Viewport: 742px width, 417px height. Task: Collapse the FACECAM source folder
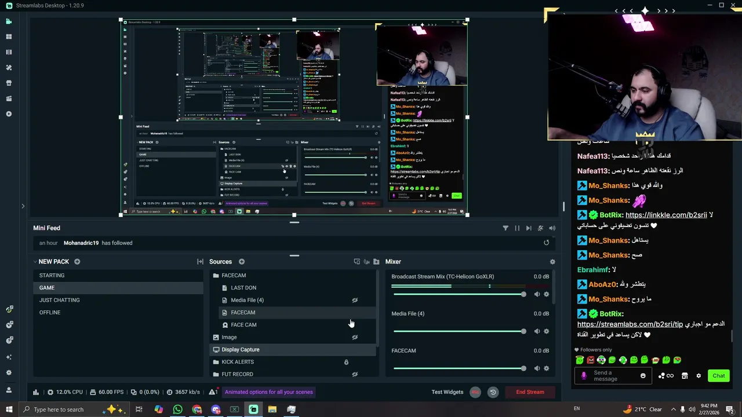point(216,276)
